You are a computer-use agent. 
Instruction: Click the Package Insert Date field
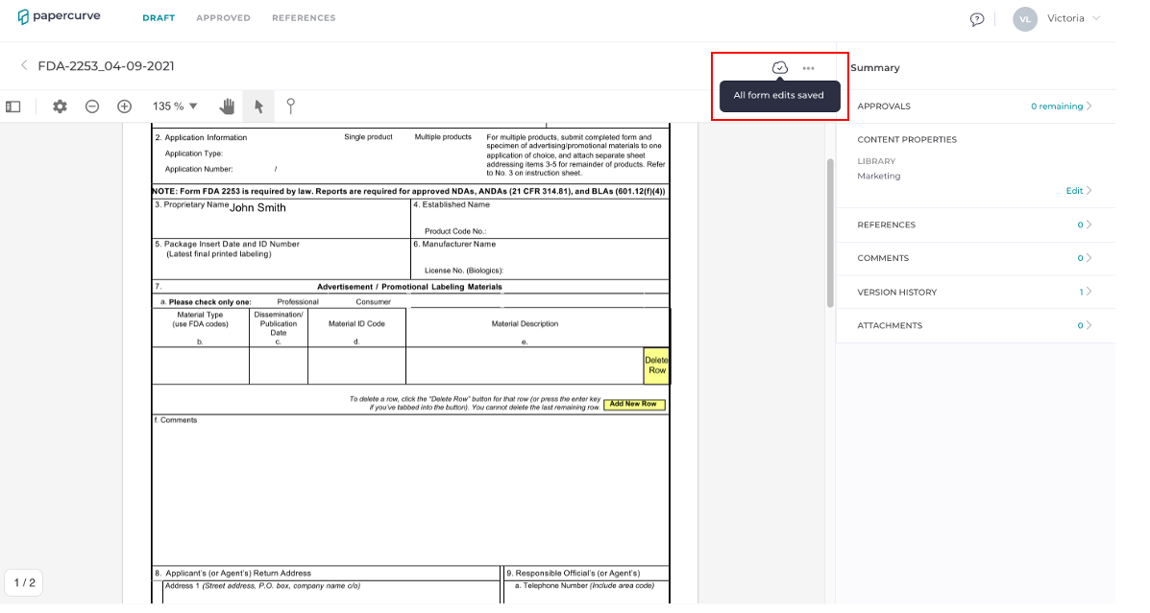[281, 258]
